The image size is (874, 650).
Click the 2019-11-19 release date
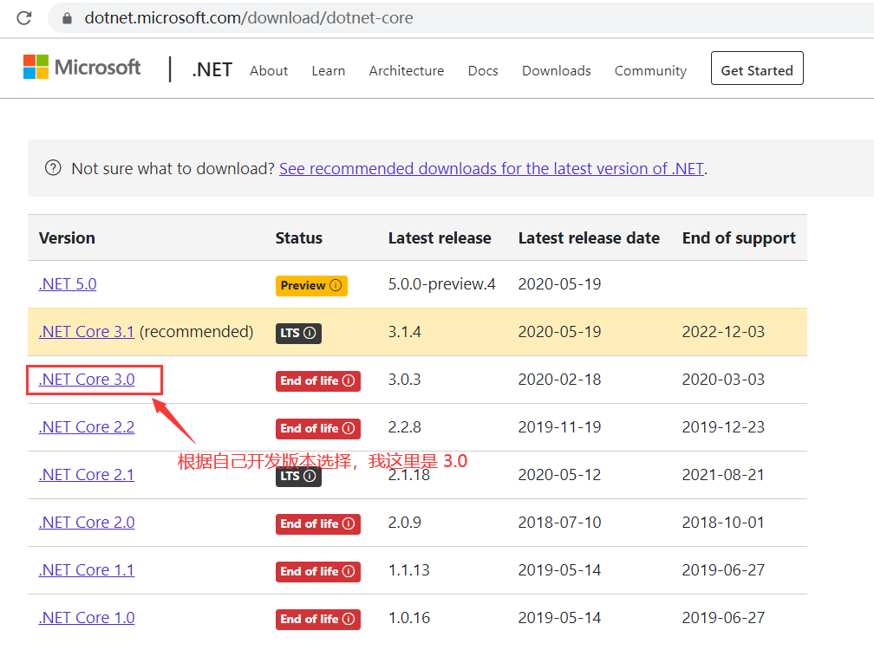[x=559, y=427]
